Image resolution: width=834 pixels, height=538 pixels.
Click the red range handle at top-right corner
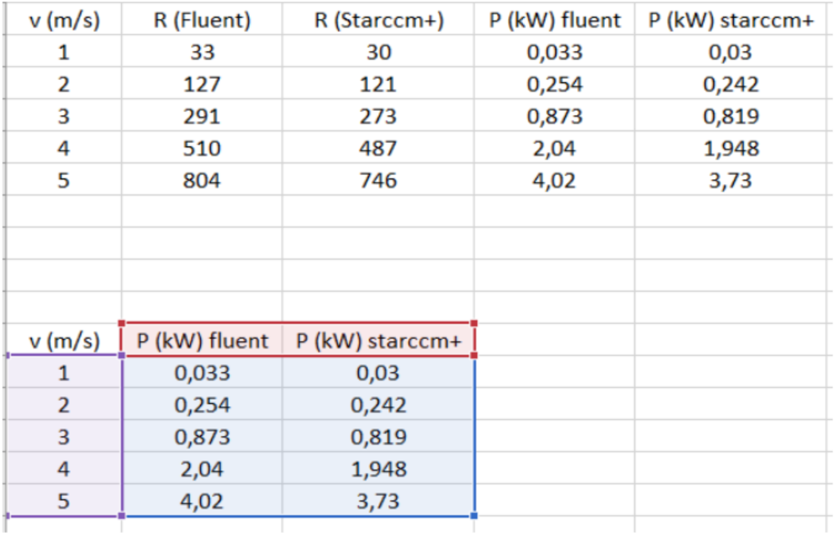pyautogui.click(x=474, y=323)
